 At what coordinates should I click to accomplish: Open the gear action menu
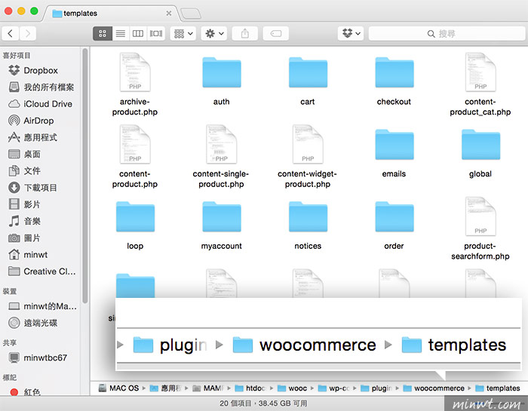pyautogui.click(x=214, y=33)
